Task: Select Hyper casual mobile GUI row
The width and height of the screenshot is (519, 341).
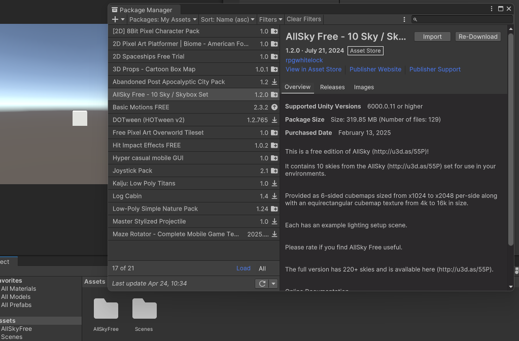Action: point(194,158)
